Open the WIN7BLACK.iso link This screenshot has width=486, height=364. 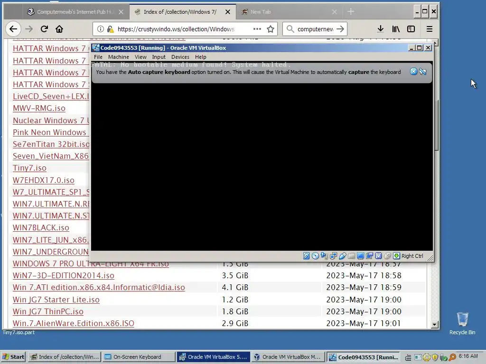tap(41, 228)
